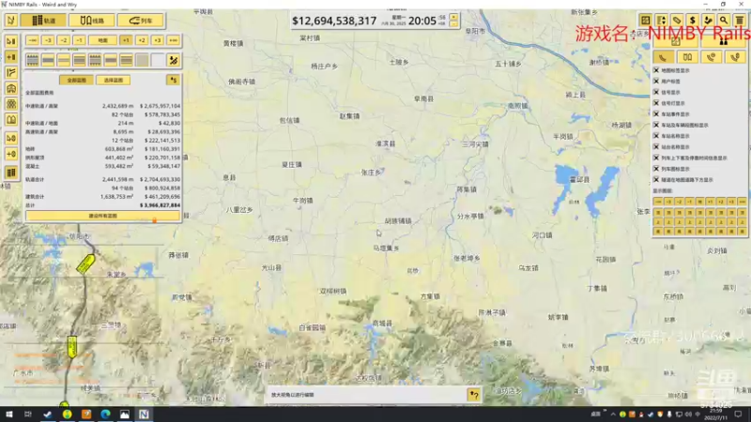
Task: Click the yellow tool icon right of the track type swatches
Action: coord(174,60)
